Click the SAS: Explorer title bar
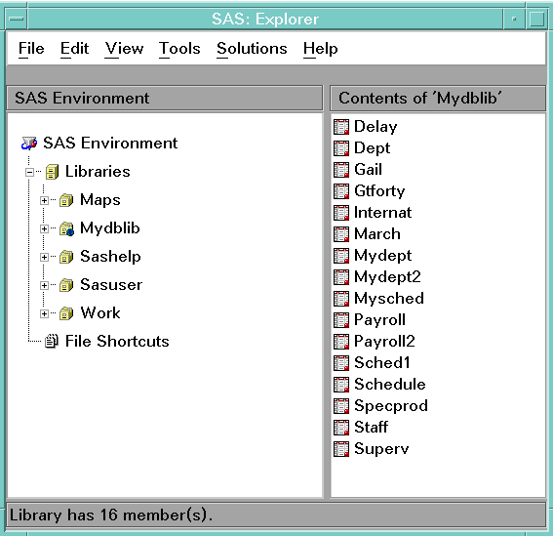This screenshot has width=553, height=536. click(265, 19)
